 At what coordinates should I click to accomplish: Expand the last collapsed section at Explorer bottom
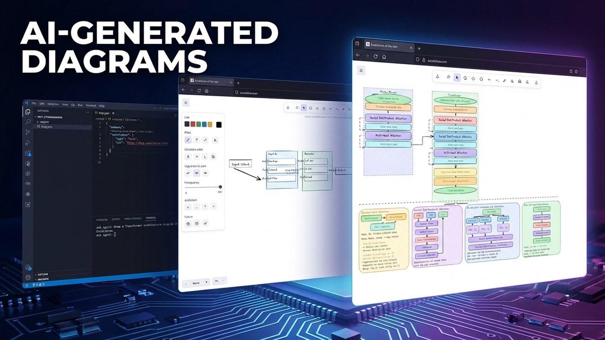[x=43, y=279]
